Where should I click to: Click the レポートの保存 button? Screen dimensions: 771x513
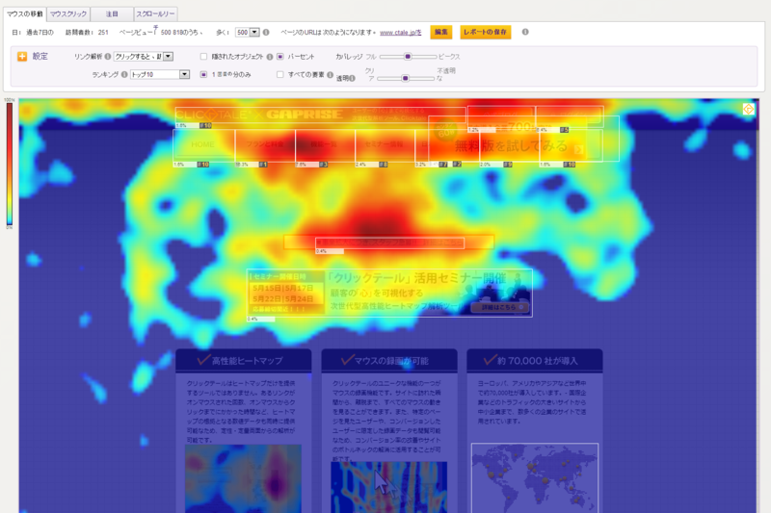point(486,32)
